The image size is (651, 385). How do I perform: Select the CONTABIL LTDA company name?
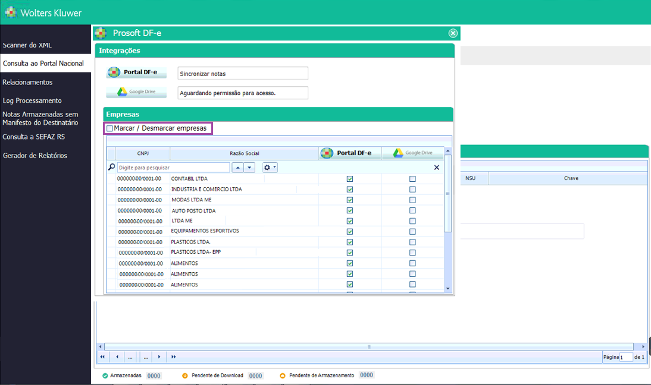click(x=189, y=179)
